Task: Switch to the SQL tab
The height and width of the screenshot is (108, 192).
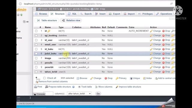Action: [72, 14]
